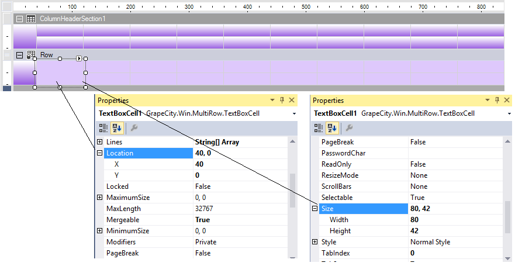Image resolution: width=515 pixels, height=266 pixels.
Task: Click Categorized view icon in right Properties panel
Action: point(319,127)
